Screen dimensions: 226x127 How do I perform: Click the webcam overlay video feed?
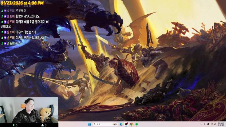29,110
